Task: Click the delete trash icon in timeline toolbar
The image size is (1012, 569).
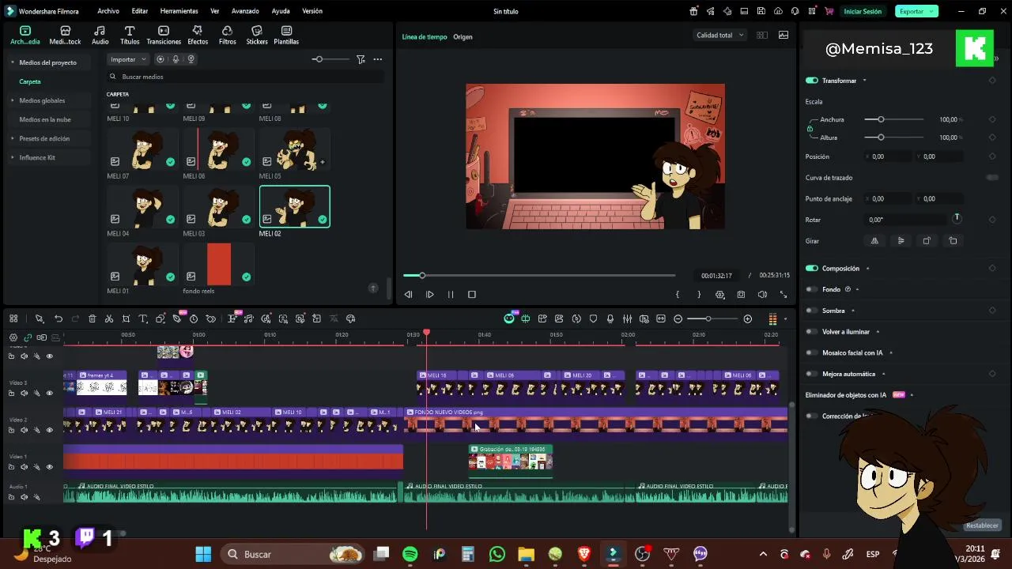Action: click(93, 318)
